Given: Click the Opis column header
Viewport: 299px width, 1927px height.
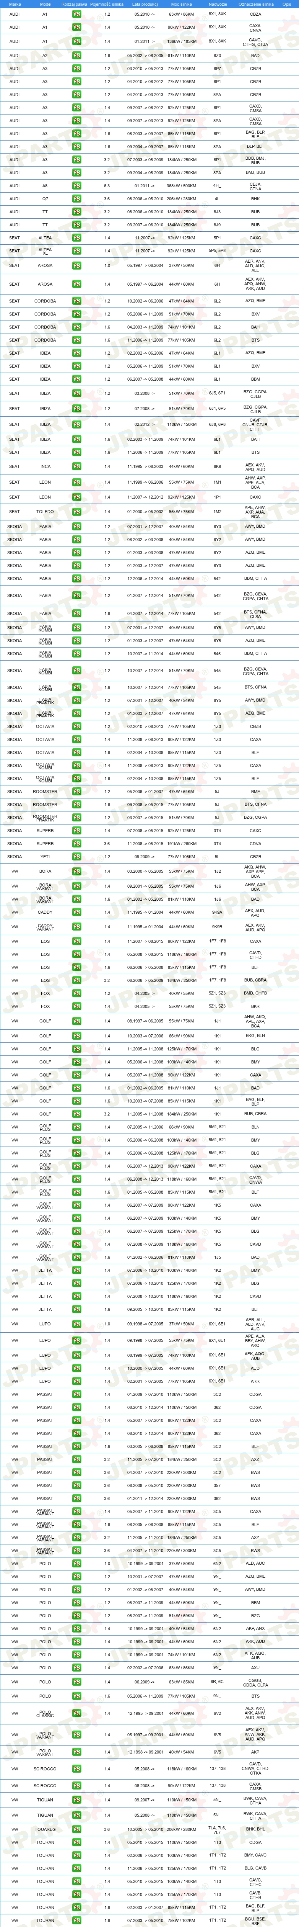Looking at the screenshot, I should coord(287,4).
